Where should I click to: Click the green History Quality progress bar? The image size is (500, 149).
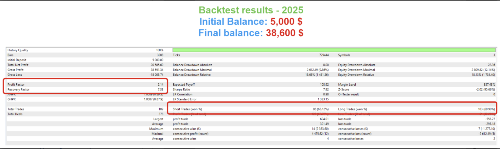334,50
